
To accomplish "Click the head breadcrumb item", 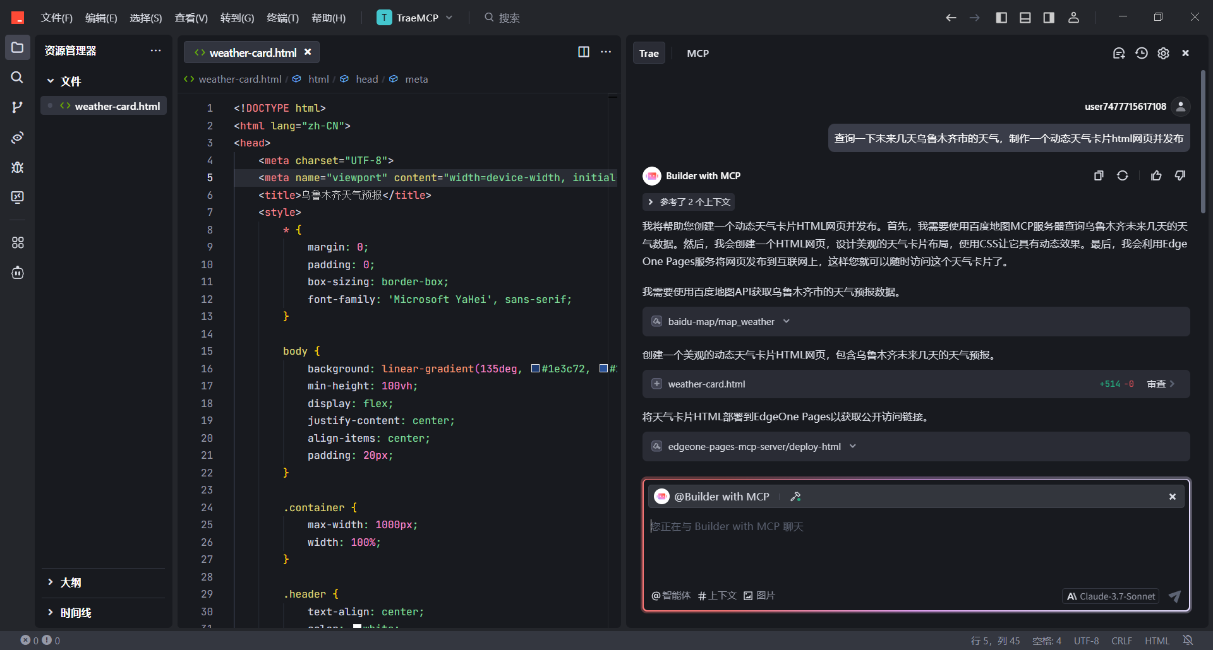I will point(366,79).
